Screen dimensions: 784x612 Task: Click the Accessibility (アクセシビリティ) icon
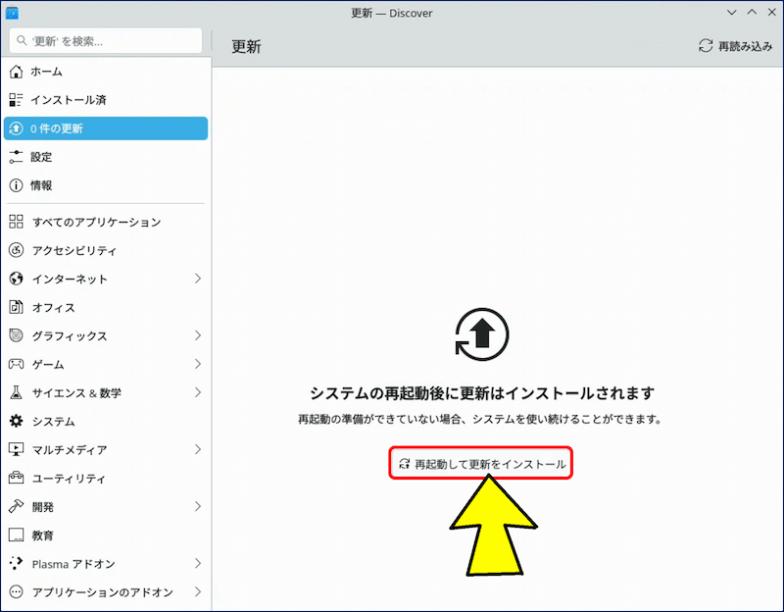[x=16, y=251]
